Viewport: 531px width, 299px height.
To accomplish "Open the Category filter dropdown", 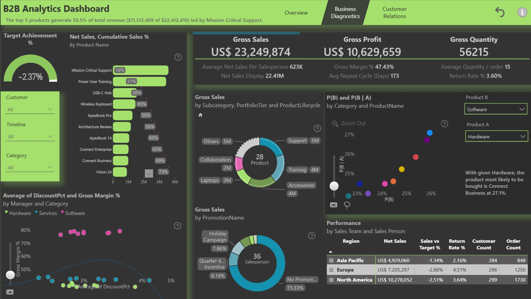I will point(30,167).
